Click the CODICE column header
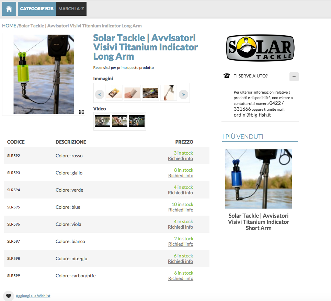Screen dimensions: 331x301 (x=16, y=142)
